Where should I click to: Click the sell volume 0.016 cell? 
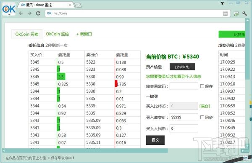tap(121, 142)
